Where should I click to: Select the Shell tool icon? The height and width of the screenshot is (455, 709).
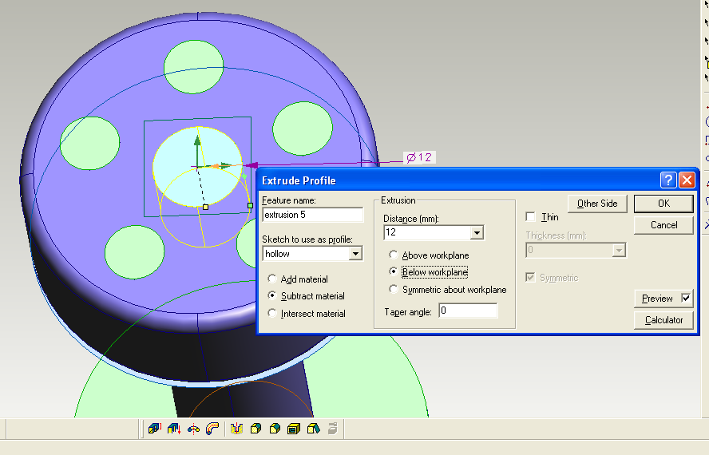(x=294, y=429)
